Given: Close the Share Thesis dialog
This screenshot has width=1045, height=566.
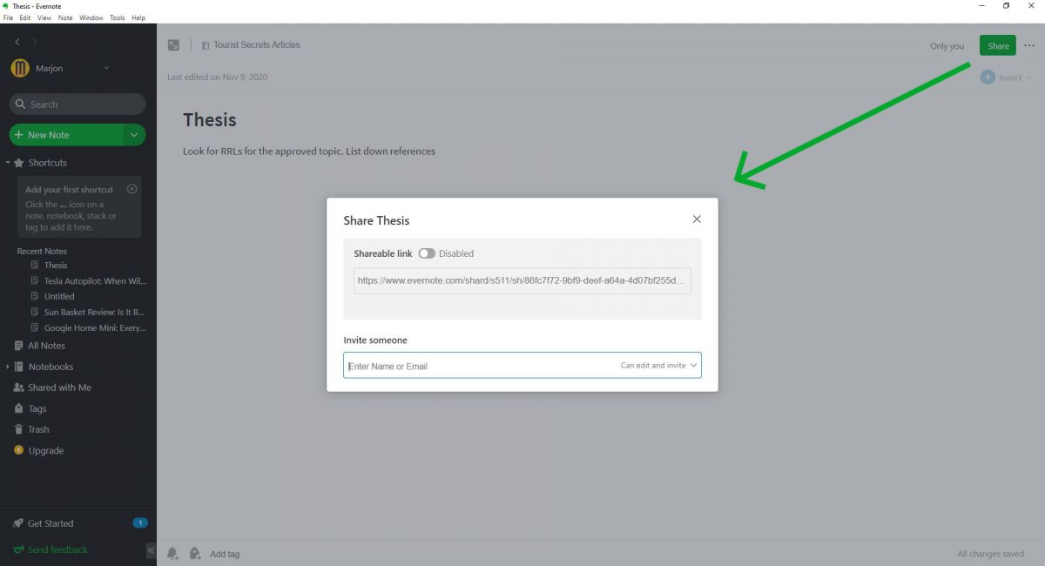Looking at the screenshot, I should click(696, 219).
